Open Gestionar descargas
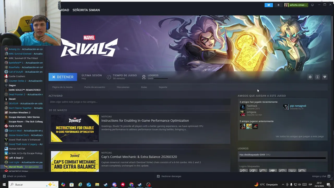The height and width of the screenshot is (188, 334). pyautogui.click(x=169, y=176)
